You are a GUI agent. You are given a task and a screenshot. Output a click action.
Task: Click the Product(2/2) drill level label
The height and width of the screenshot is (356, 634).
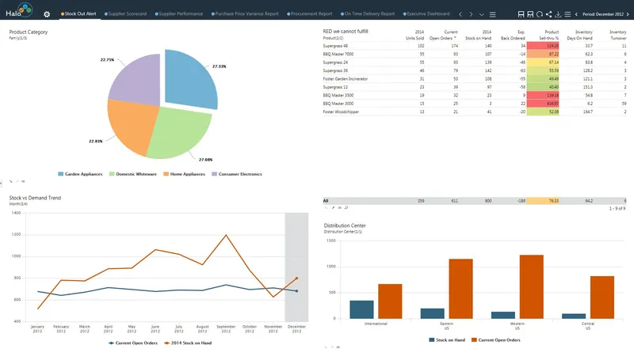[x=333, y=38]
